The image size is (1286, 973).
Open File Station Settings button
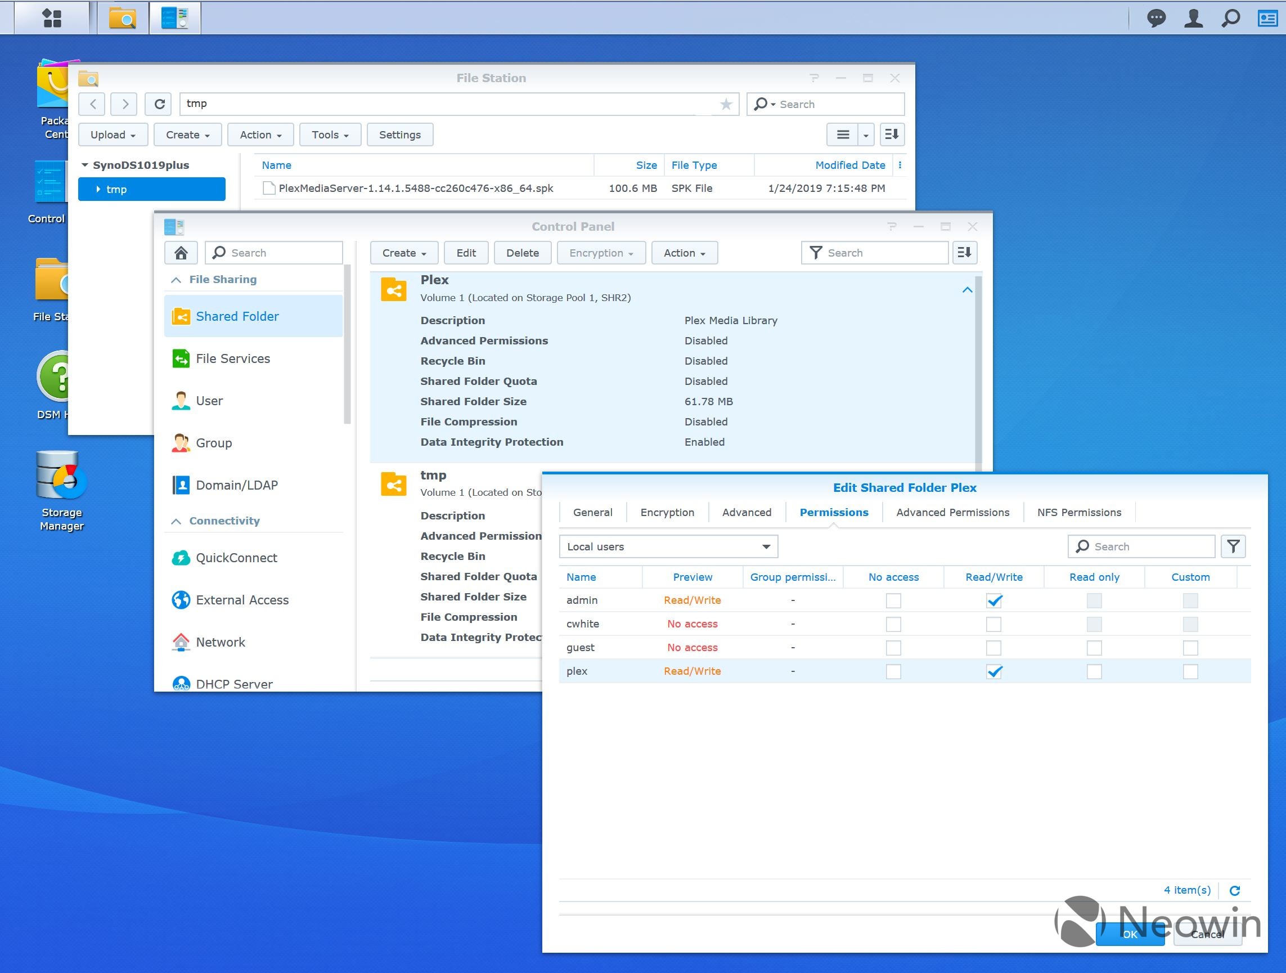click(399, 135)
